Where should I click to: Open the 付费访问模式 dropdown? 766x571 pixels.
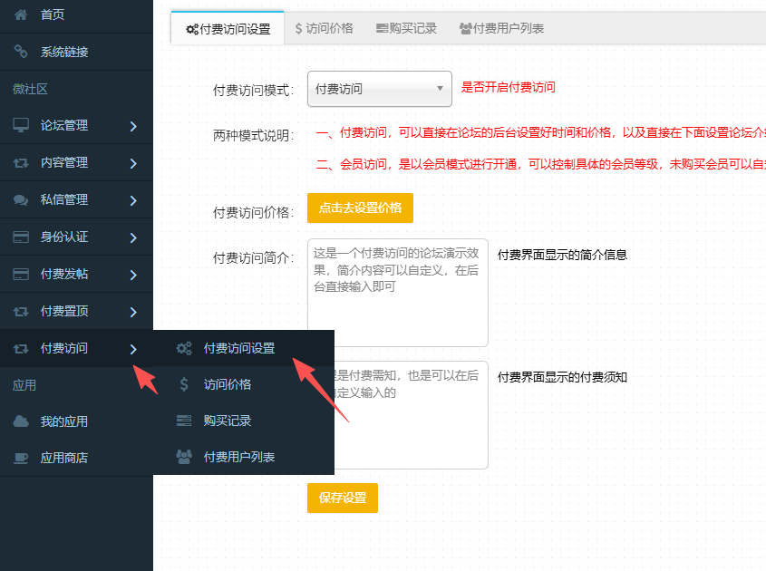coord(379,89)
